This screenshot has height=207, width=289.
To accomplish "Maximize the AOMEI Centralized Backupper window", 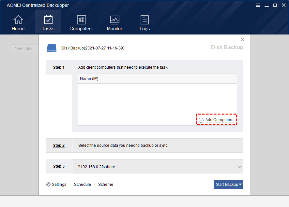I will (x=275, y=5).
